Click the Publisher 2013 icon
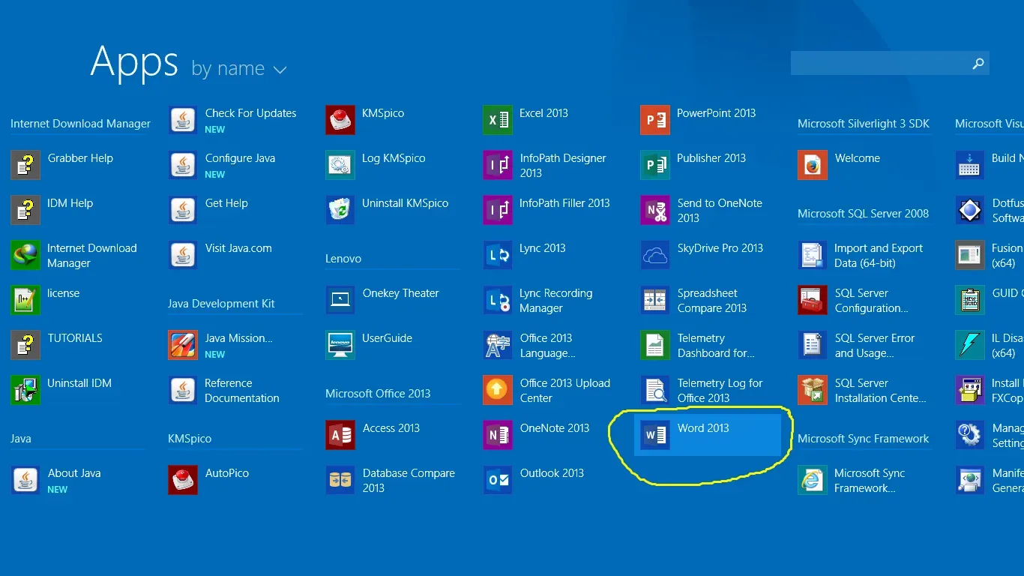This screenshot has height=576, width=1024. tap(655, 165)
